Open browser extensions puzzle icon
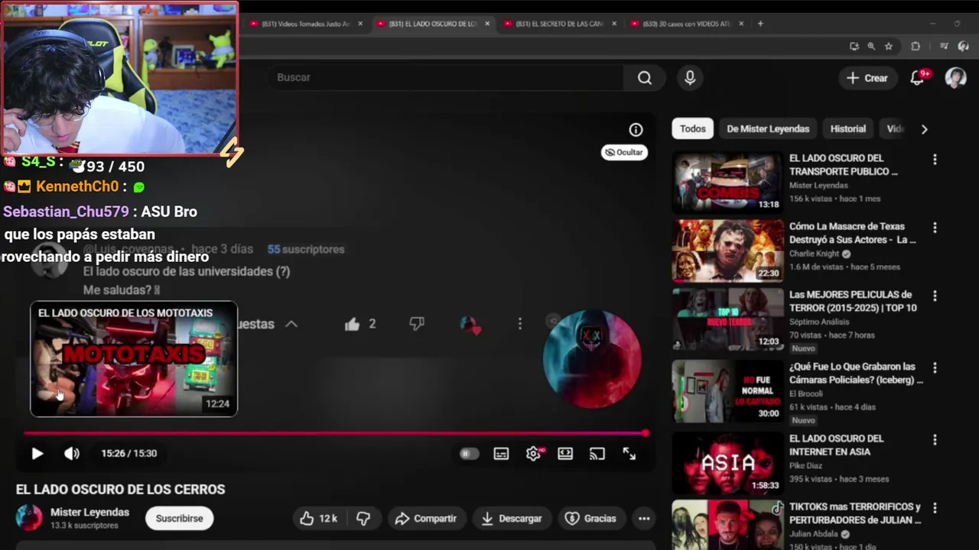The image size is (979, 550). (916, 47)
